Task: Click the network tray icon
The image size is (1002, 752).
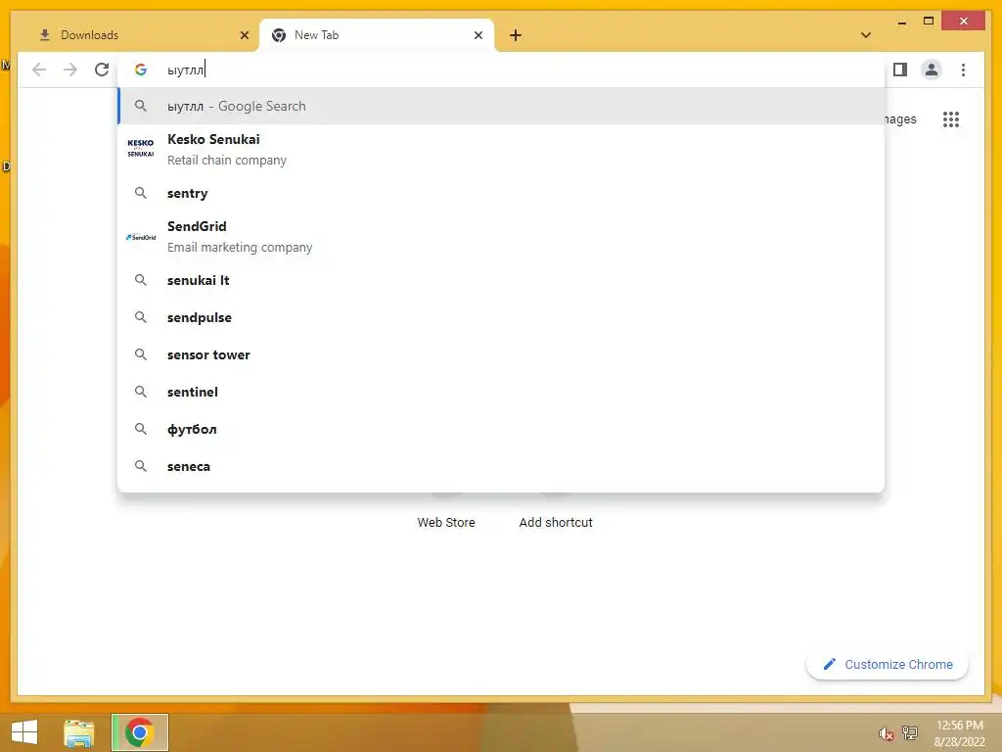Action: point(909,732)
